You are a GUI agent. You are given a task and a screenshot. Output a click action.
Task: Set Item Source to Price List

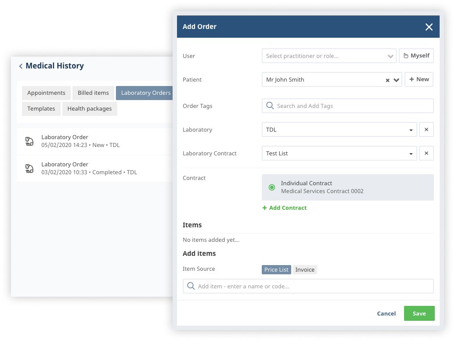click(276, 270)
